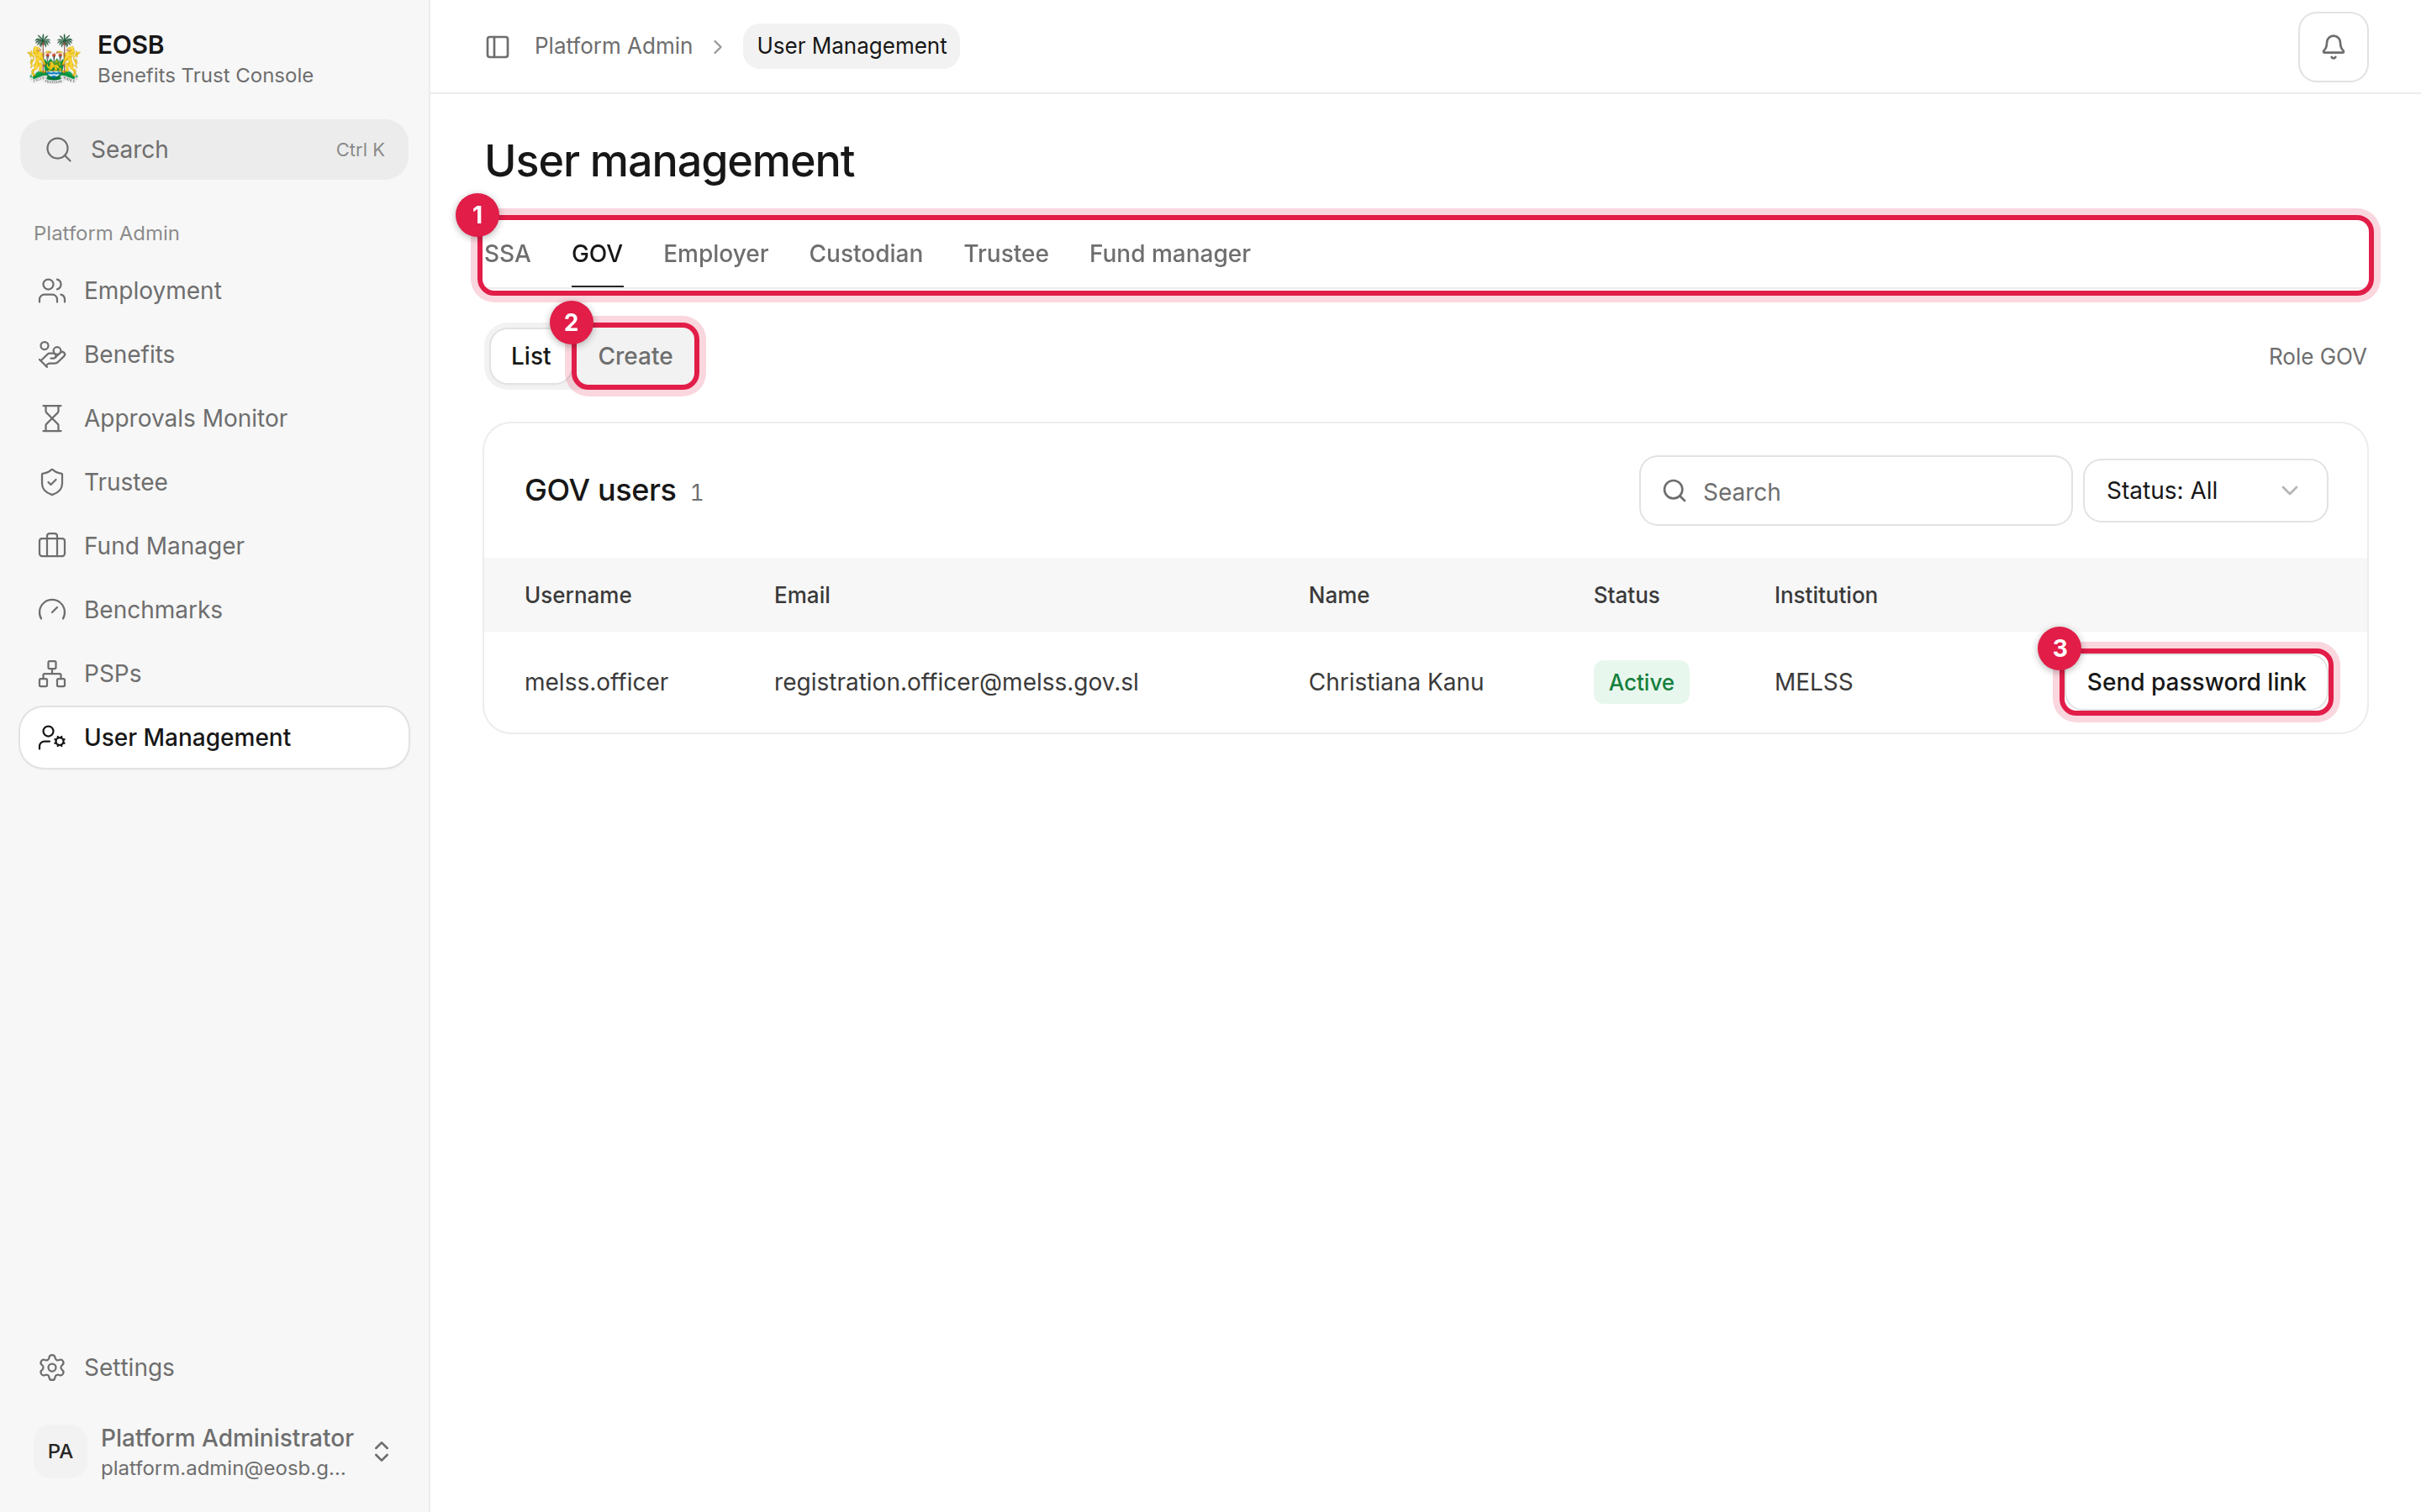The width and height of the screenshot is (2421, 1512).
Task: Switch to the Fund manager tab
Action: coord(1169,254)
